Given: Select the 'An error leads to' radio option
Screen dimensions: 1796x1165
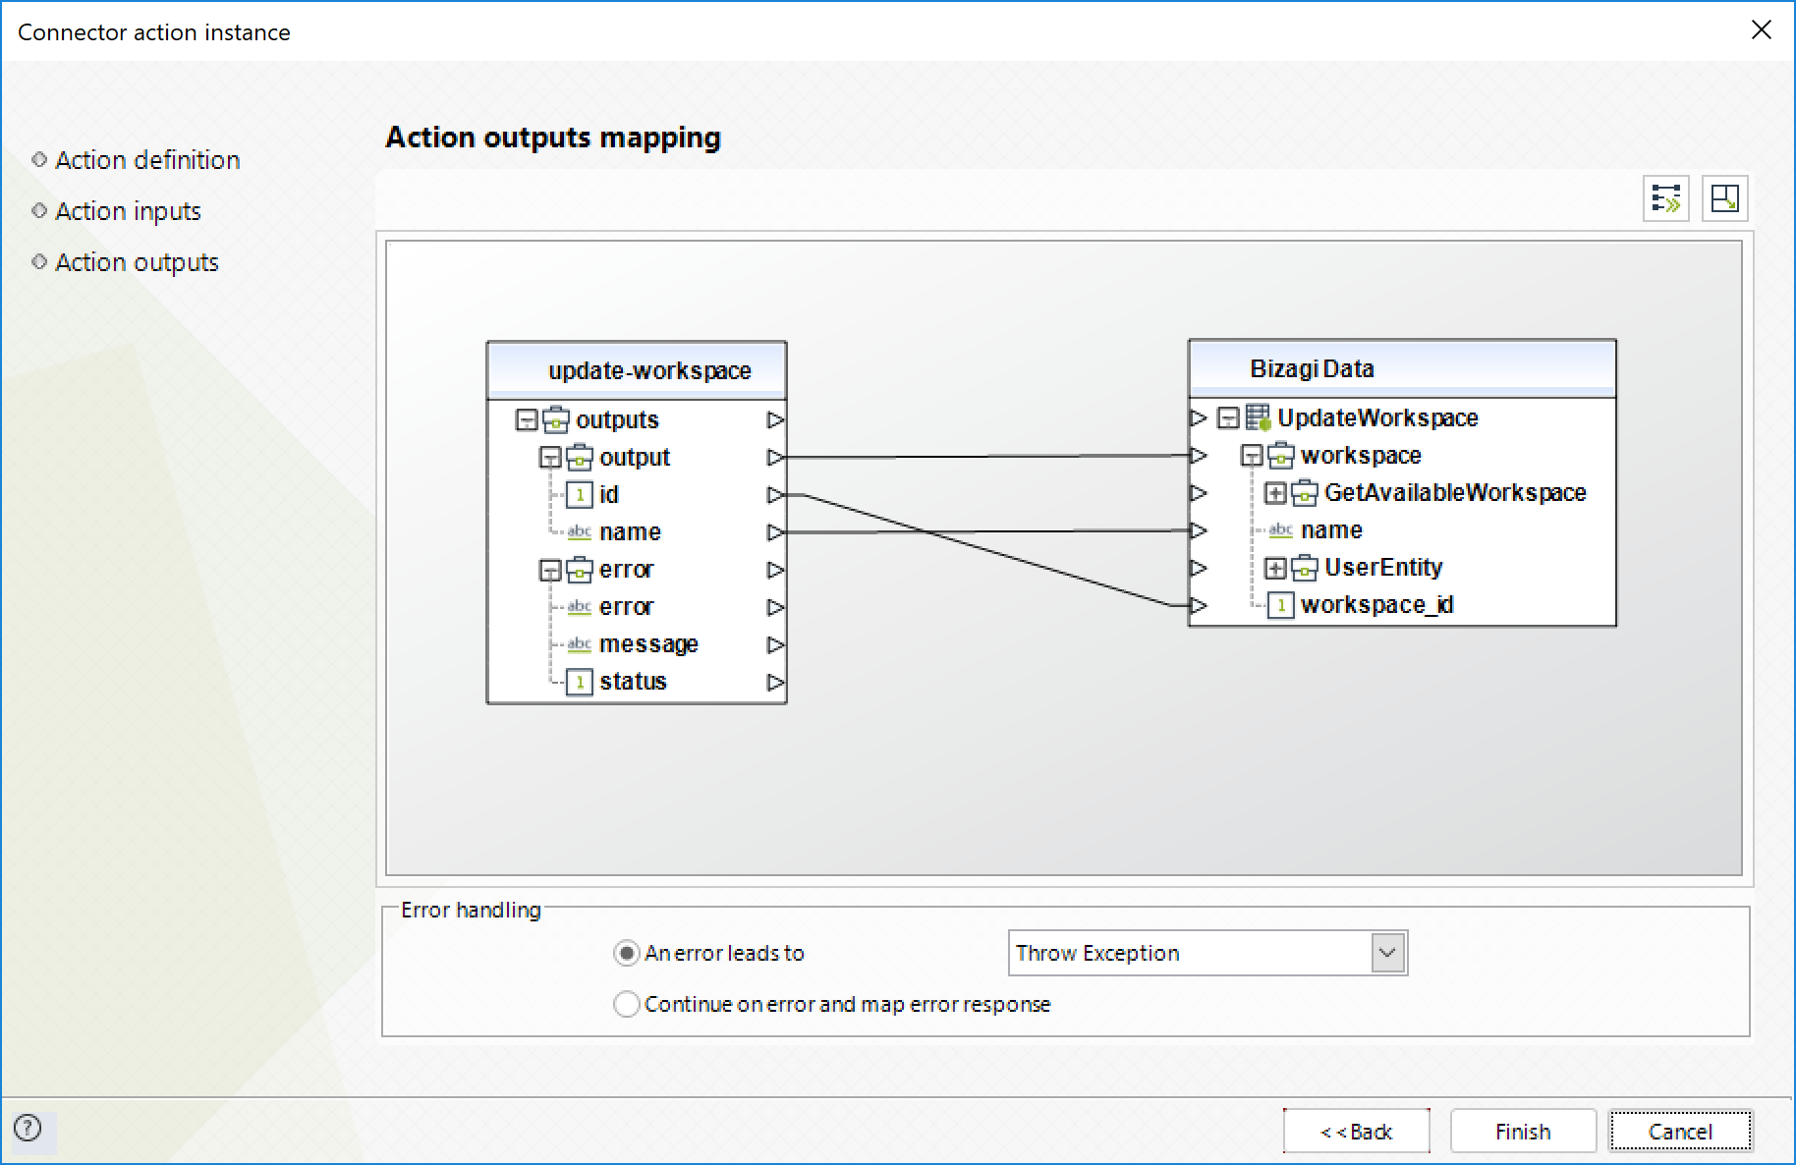Looking at the screenshot, I should [626, 953].
